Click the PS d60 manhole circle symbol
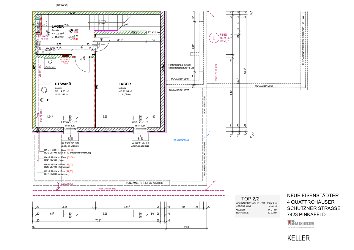Screen dimensions: 354x250 pyautogui.click(x=214, y=38)
